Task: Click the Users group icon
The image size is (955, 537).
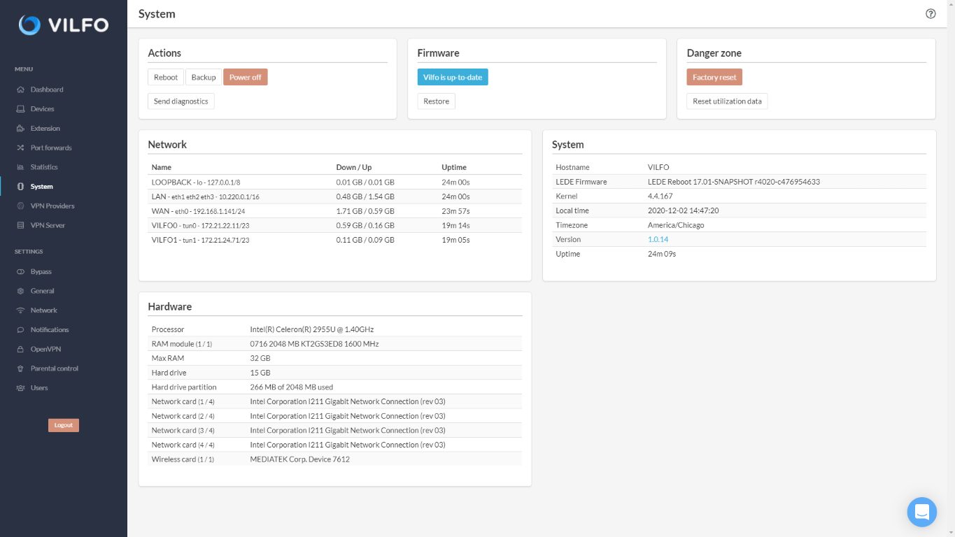Action: pyautogui.click(x=21, y=388)
